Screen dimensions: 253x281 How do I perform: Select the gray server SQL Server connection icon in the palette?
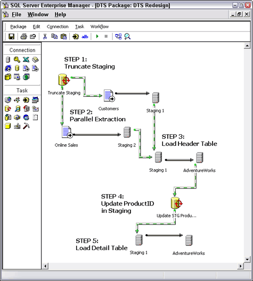tap(8, 60)
